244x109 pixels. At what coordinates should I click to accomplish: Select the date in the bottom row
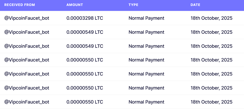click(211, 102)
